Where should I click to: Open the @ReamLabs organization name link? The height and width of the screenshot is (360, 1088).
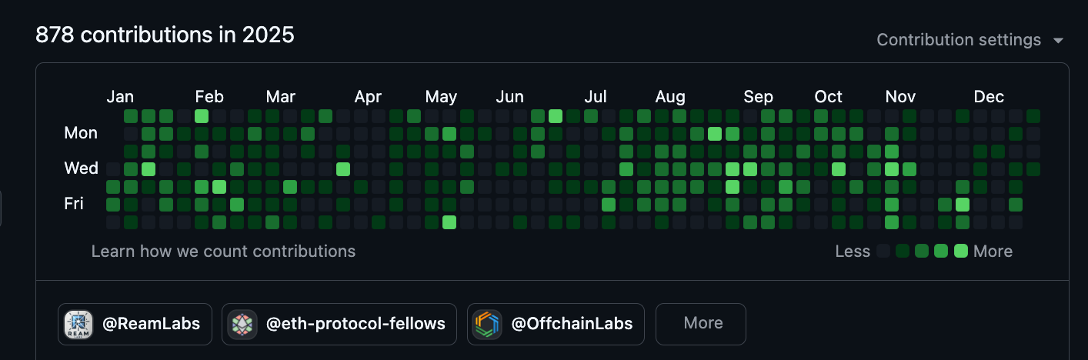pos(152,324)
